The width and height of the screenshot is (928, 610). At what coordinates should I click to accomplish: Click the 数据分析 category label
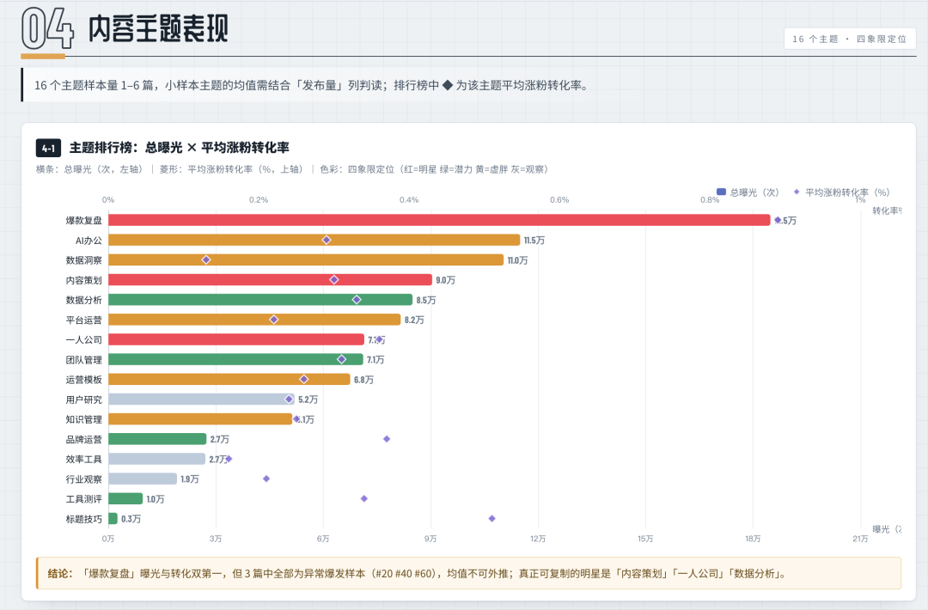tap(83, 300)
